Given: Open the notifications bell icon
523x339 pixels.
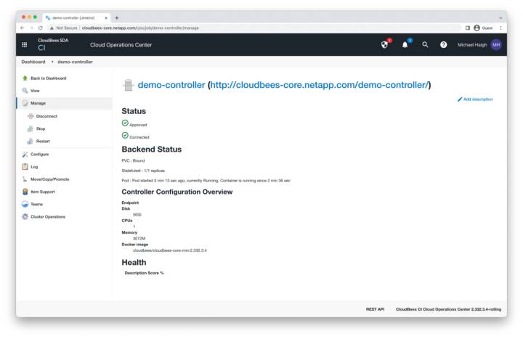Looking at the screenshot, I should 406,44.
